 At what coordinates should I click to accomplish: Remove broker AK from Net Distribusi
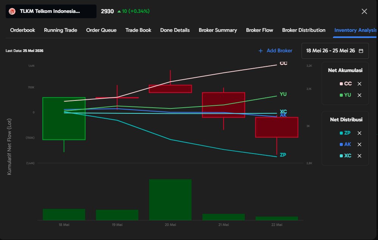coord(359,144)
